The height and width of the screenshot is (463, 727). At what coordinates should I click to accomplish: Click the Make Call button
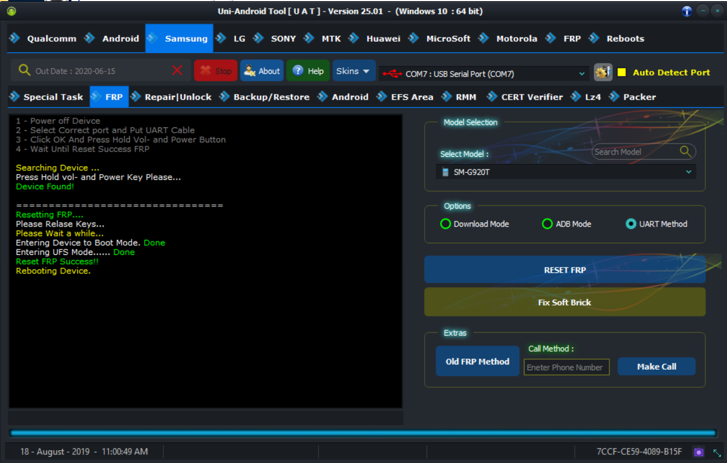pos(656,366)
